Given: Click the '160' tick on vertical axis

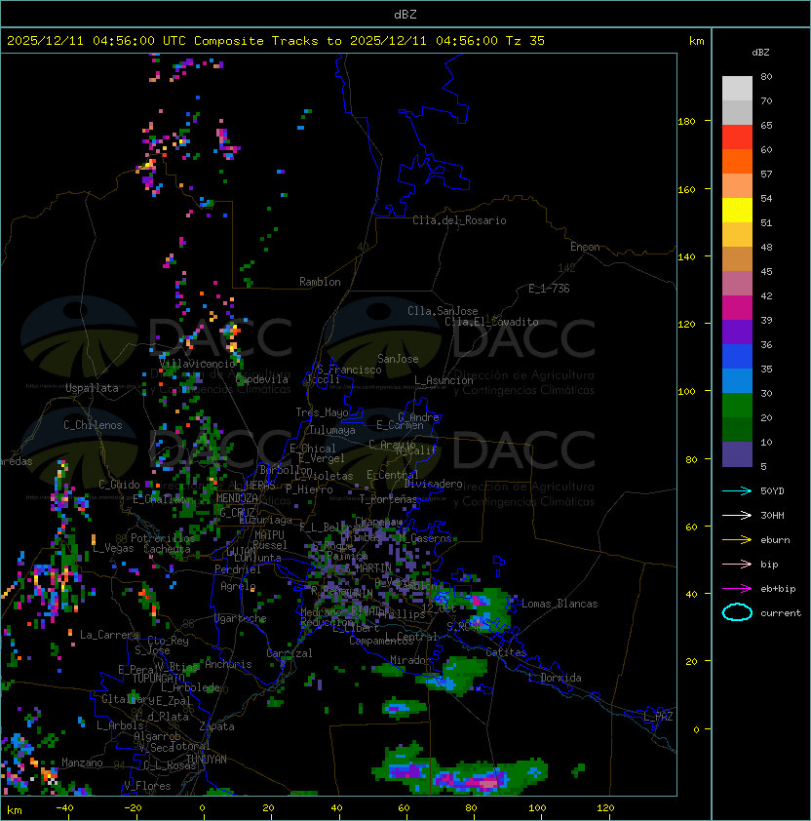Looking at the screenshot, I should pos(686,189).
